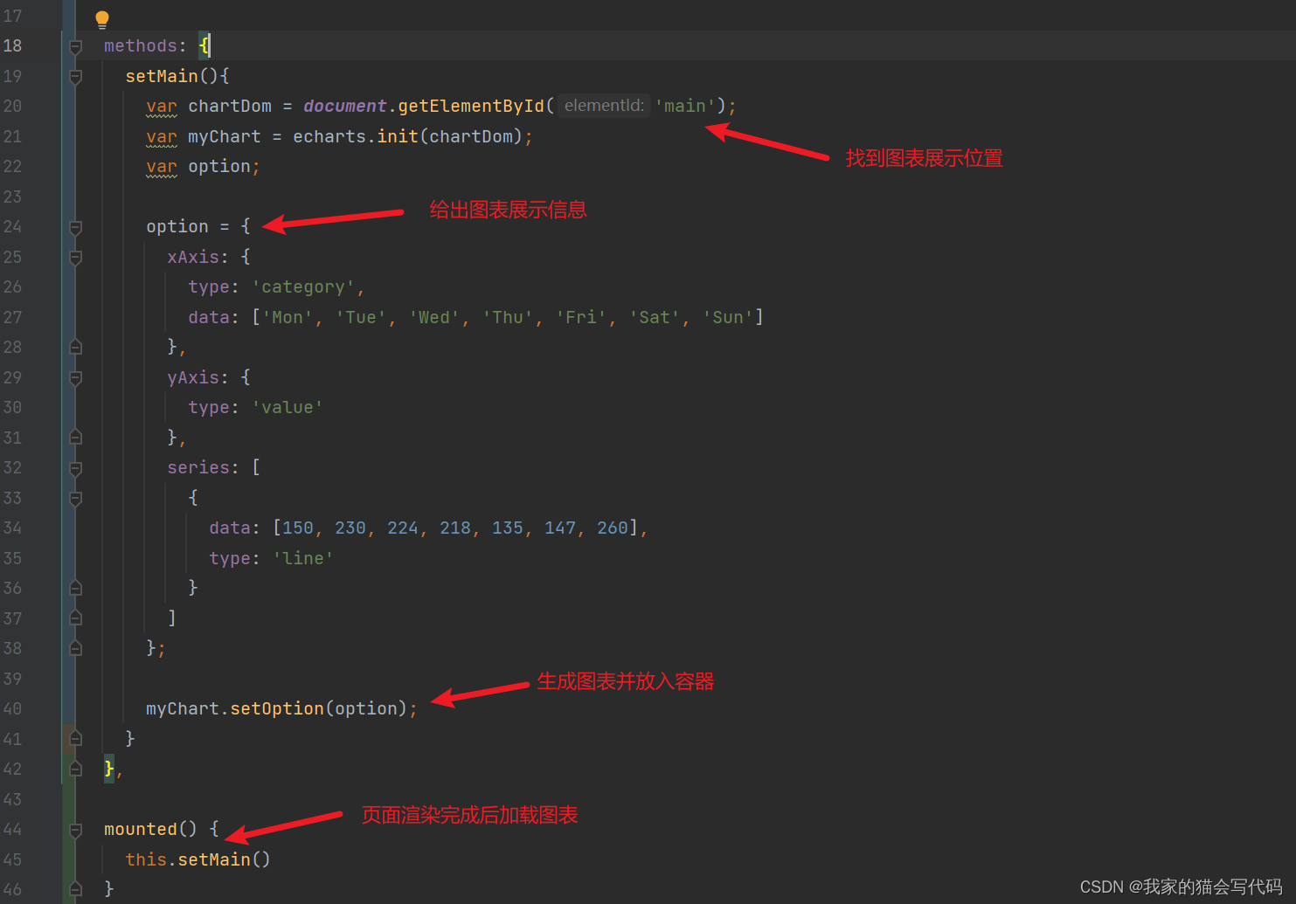Place cursor on the 'main' string literal
This screenshot has width=1296, height=904.
pos(685,105)
